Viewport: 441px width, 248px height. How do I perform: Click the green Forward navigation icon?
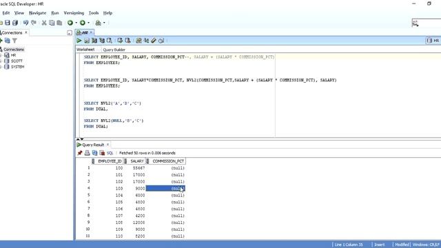click(83, 23)
